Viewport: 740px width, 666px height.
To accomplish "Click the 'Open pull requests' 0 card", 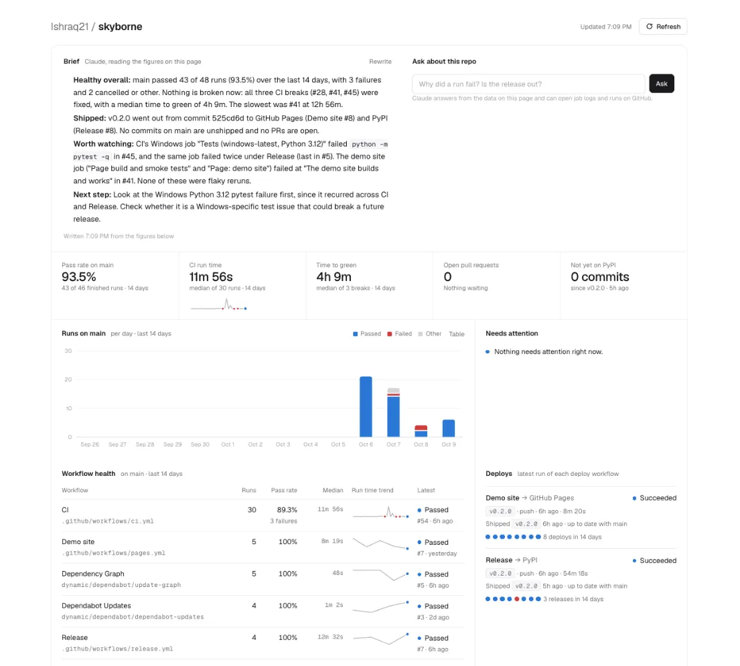I will [496, 286].
